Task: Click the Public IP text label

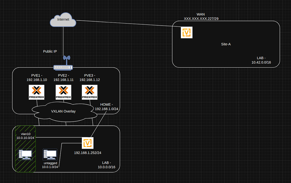Action: [50, 51]
